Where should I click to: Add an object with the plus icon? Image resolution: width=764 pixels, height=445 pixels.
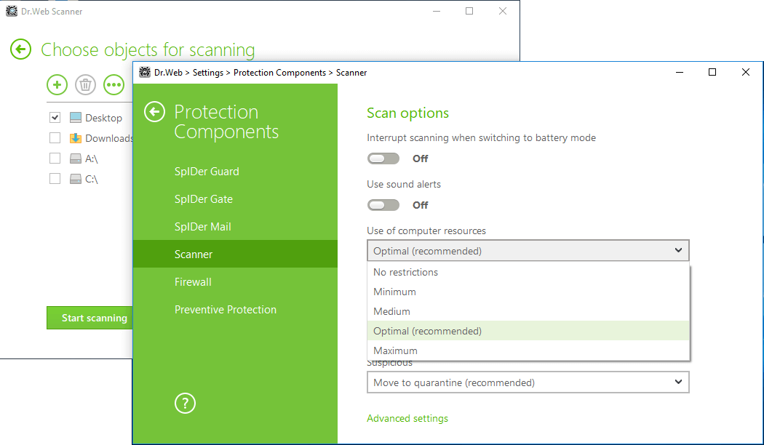[x=57, y=85]
